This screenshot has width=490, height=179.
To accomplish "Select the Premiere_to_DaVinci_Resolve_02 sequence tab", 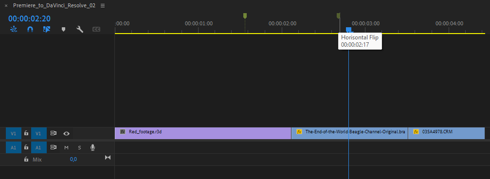I will (54, 6).
